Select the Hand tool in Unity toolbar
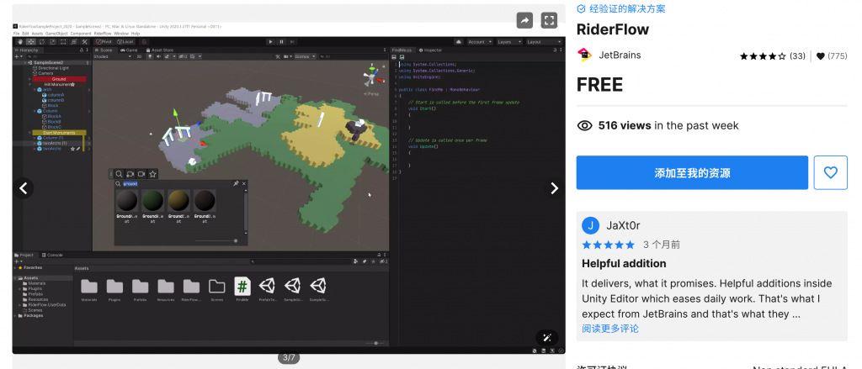The width and height of the screenshot is (862, 369). pyautogui.click(x=20, y=42)
